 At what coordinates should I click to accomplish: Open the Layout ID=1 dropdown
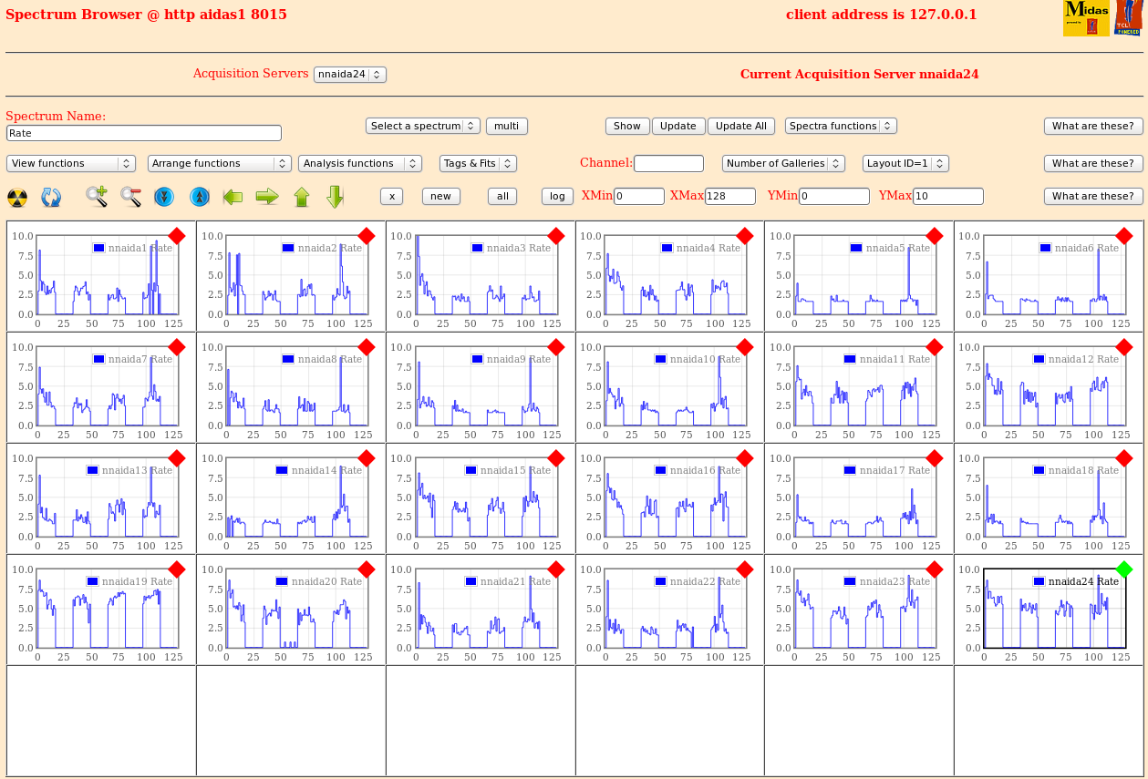pyautogui.click(x=905, y=164)
